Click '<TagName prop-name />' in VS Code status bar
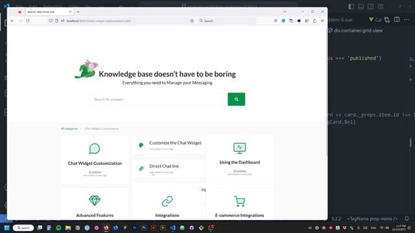415x233 pixels. click(x=372, y=219)
